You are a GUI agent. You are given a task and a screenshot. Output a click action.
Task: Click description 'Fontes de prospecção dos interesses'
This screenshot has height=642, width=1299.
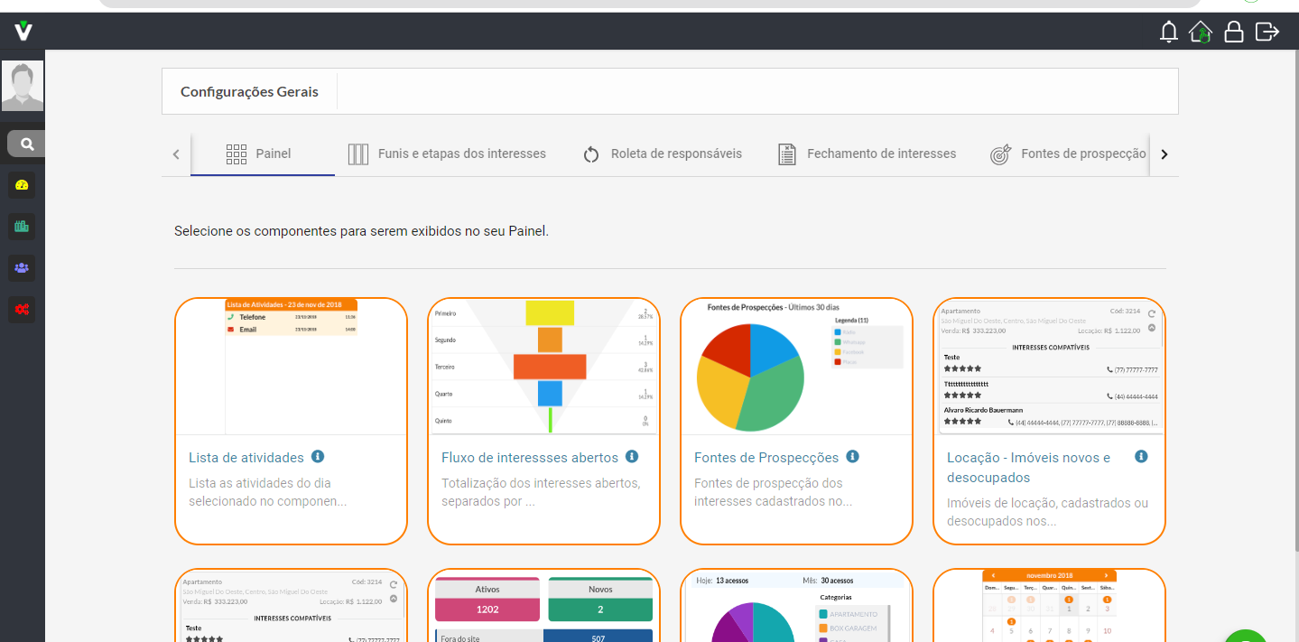[773, 492]
